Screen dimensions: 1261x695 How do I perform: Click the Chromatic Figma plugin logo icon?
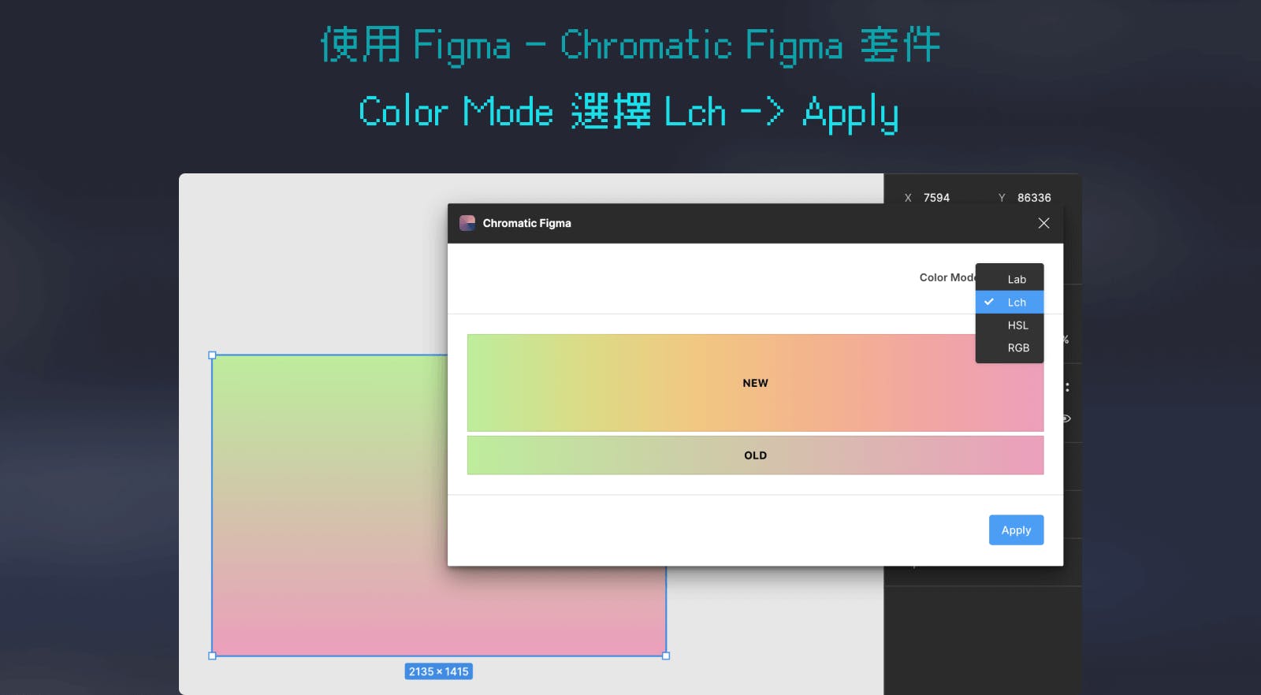(x=467, y=223)
